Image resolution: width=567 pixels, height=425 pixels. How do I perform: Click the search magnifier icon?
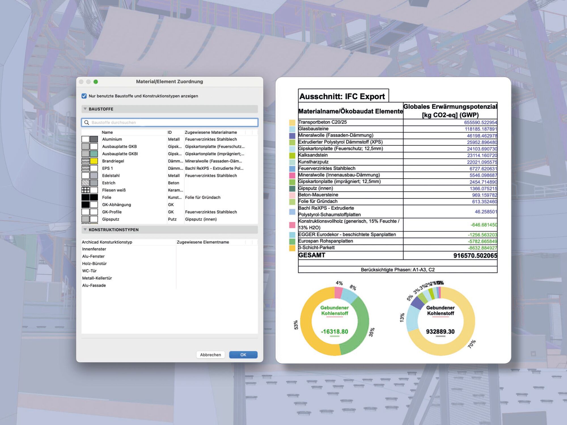pos(86,122)
